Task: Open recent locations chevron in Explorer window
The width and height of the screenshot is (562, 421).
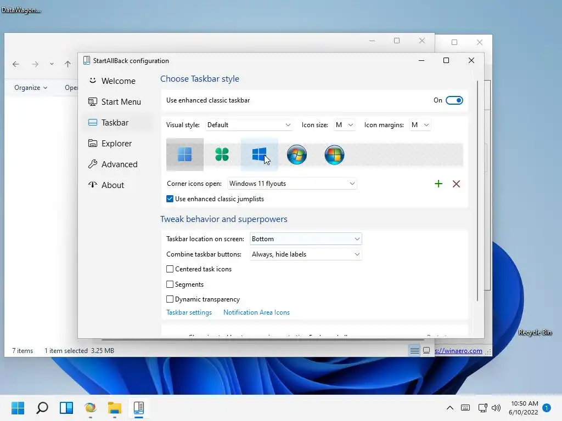Action: point(52,64)
